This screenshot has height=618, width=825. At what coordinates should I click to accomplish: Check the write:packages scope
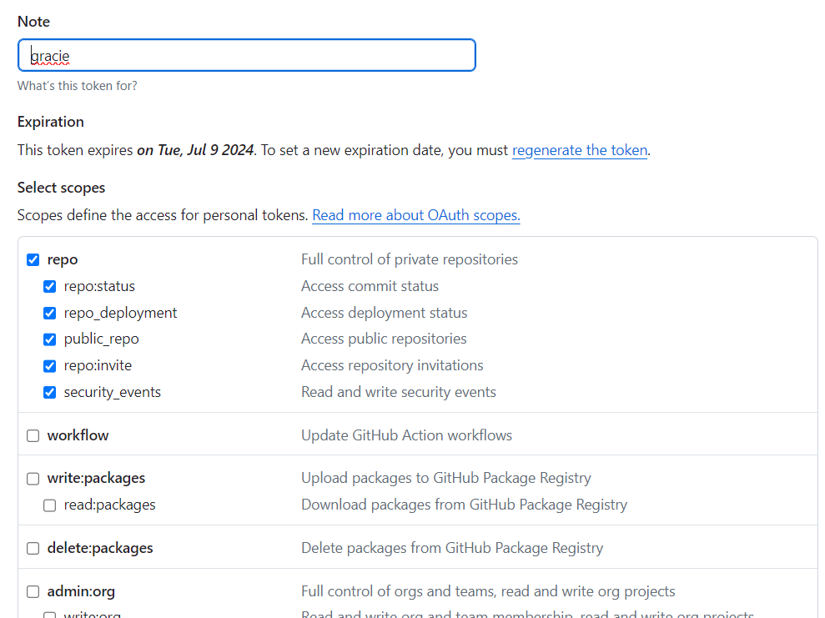click(33, 479)
